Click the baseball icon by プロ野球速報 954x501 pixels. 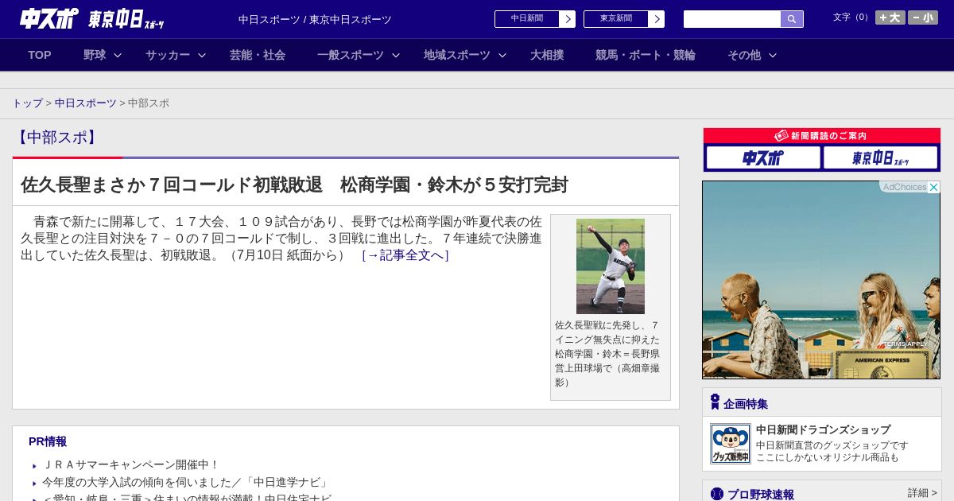717,494
